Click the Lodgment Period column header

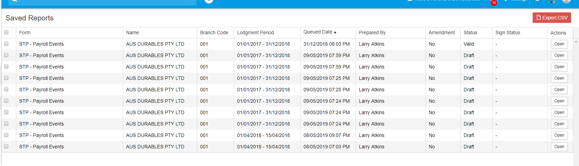point(255,33)
